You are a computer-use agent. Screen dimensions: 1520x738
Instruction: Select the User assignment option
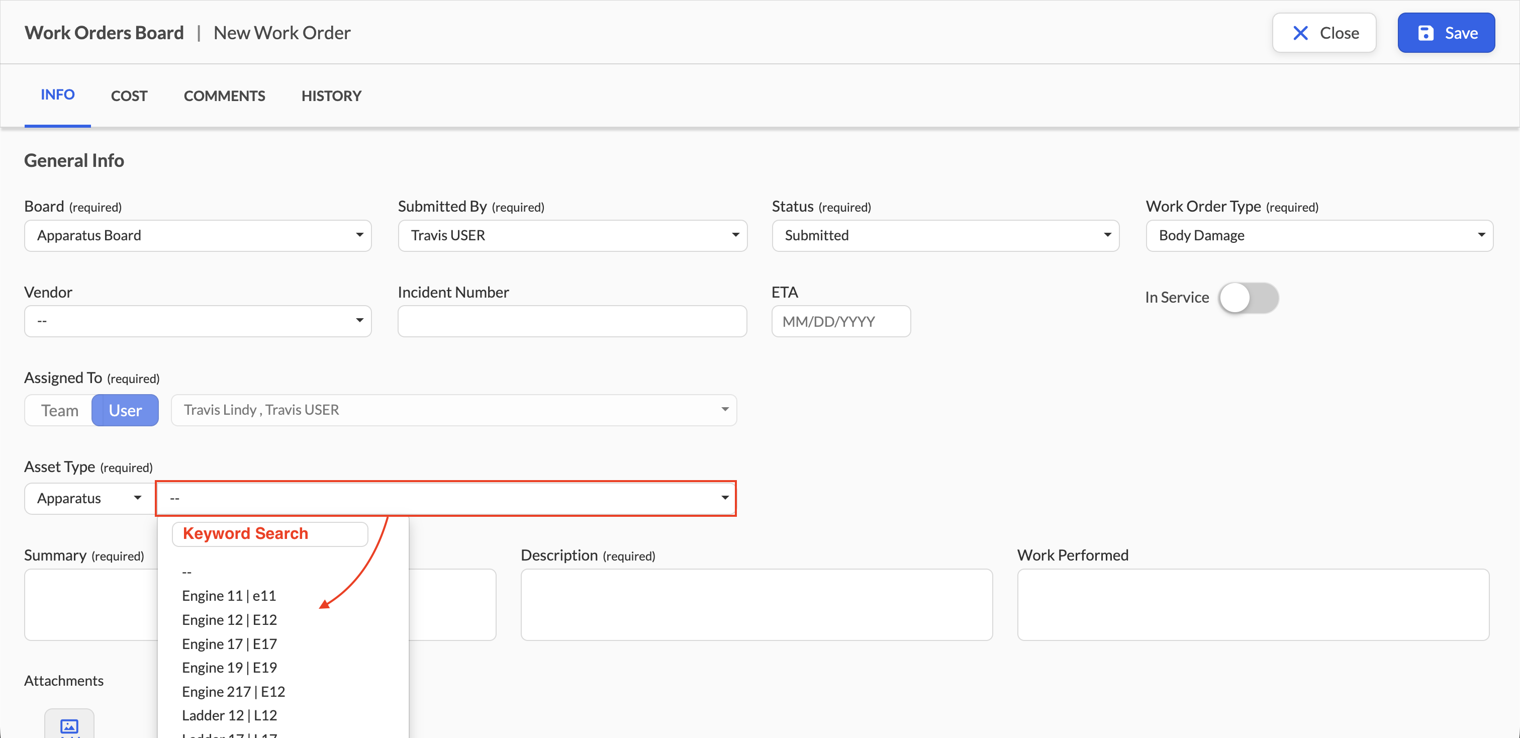[x=125, y=410]
